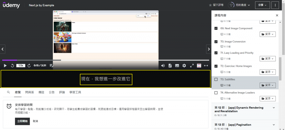Open lecture 70. Image Conversion
285x130 pixels.
pos(233,42)
